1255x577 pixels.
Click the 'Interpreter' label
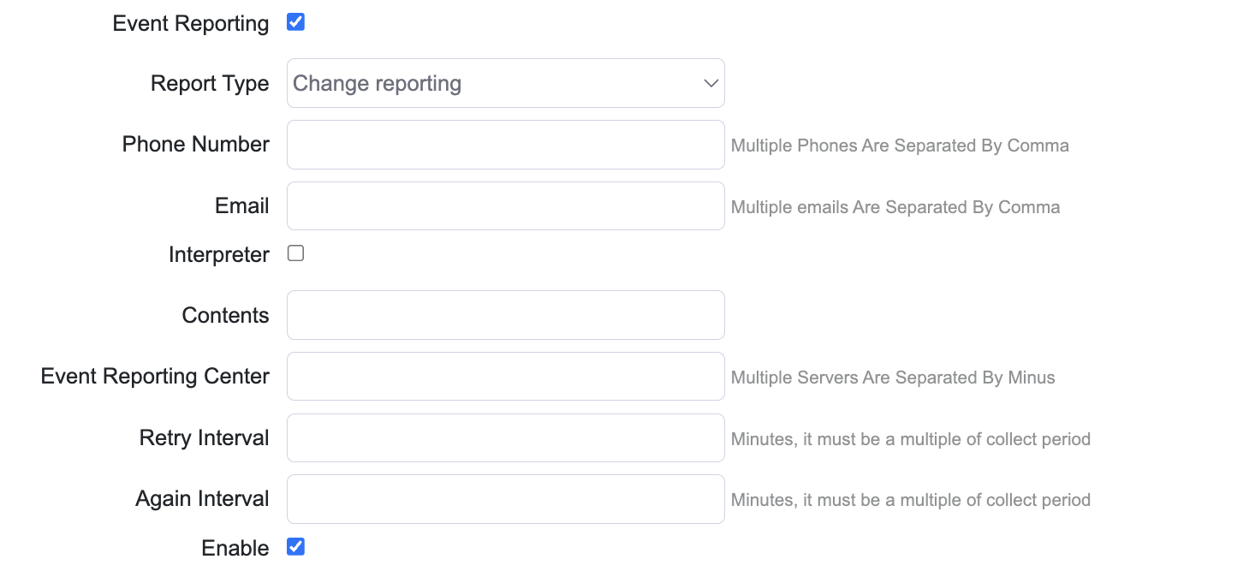click(x=219, y=255)
